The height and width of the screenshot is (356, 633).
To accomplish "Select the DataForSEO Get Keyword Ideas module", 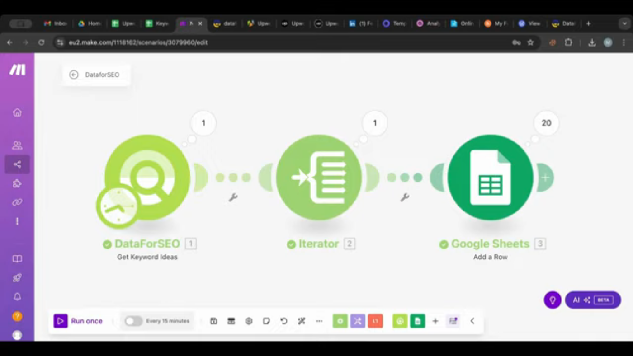I will (147, 178).
